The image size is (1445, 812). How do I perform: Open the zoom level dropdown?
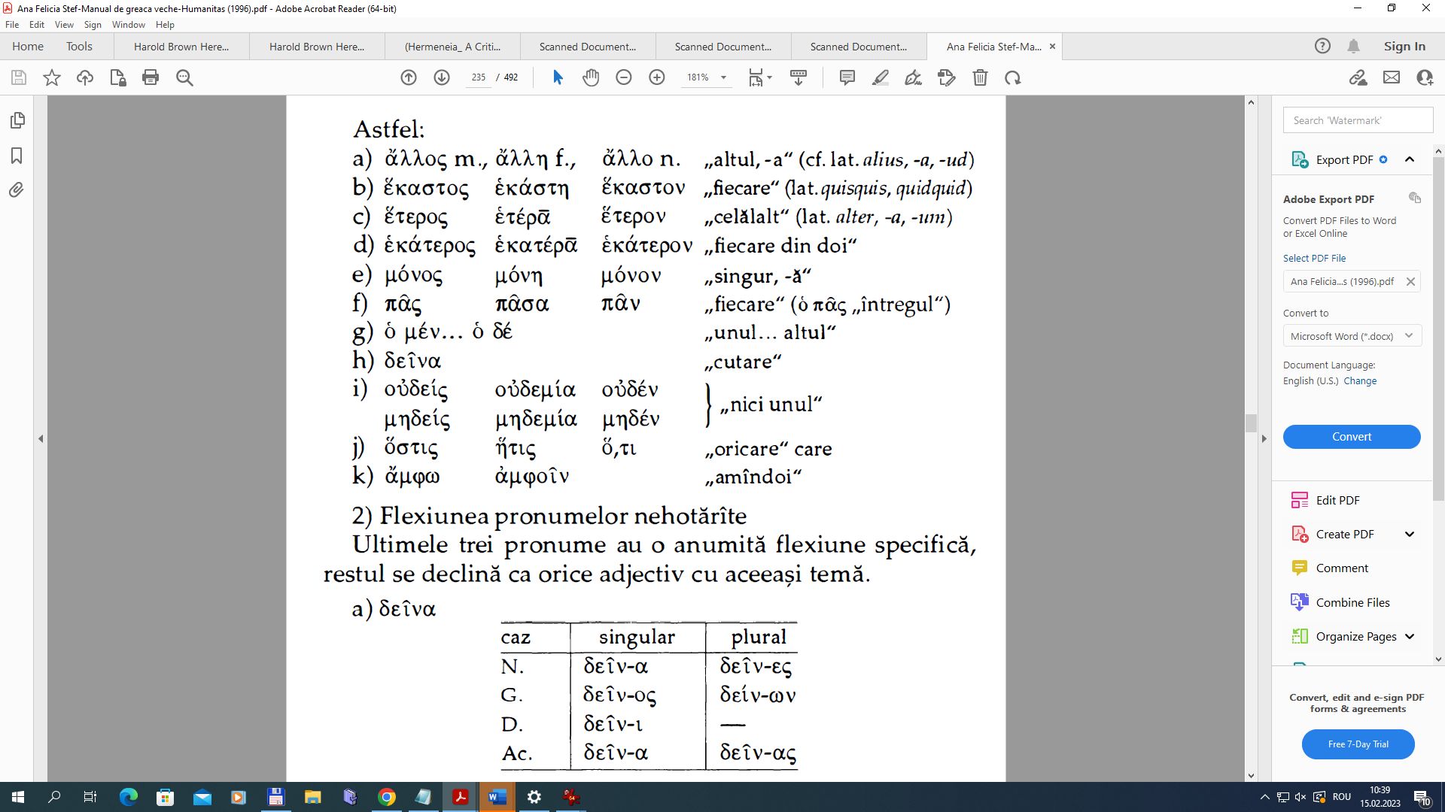(x=723, y=77)
